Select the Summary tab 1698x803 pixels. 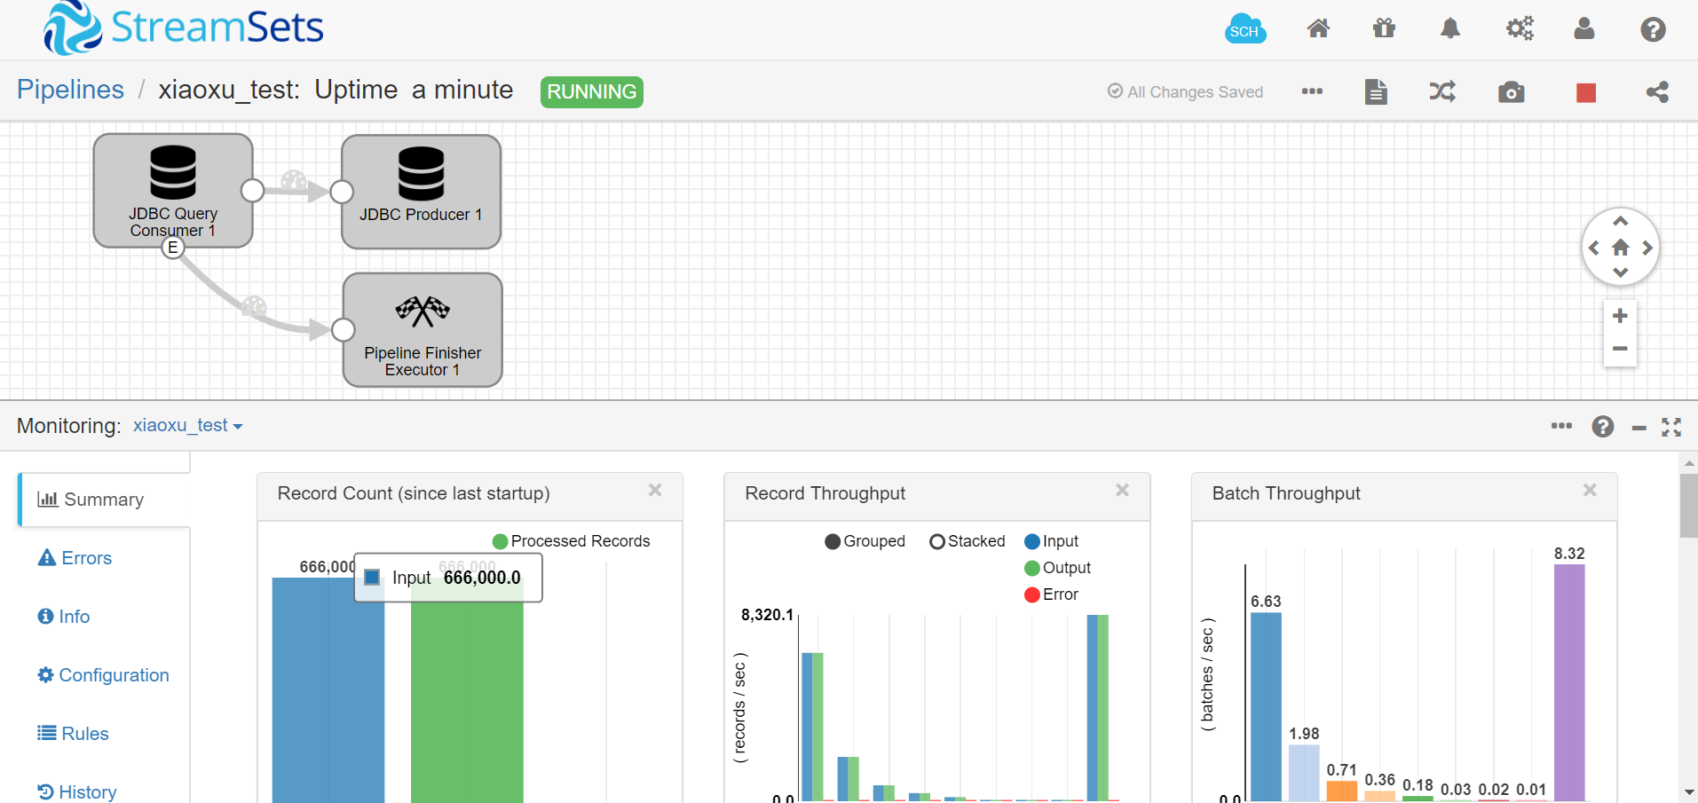[x=105, y=500]
